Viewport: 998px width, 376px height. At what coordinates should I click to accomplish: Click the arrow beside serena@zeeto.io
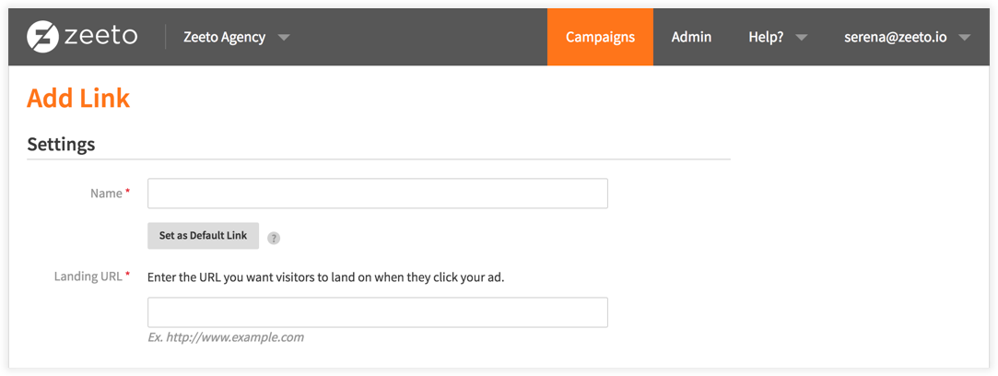click(x=964, y=38)
